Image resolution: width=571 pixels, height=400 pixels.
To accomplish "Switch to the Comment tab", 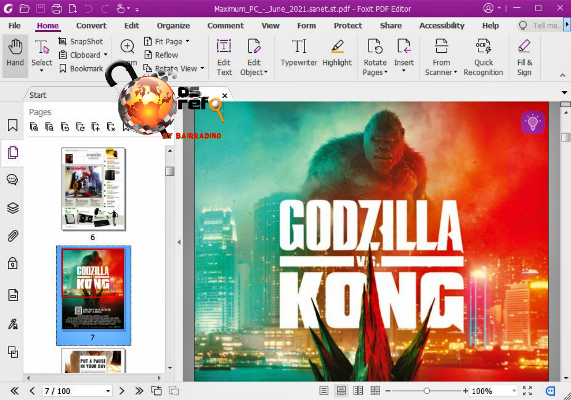I will click(x=225, y=25).
